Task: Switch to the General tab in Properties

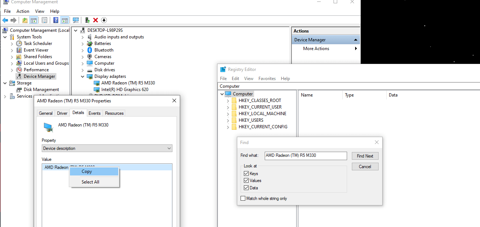Action: click(x=46, y=113)
